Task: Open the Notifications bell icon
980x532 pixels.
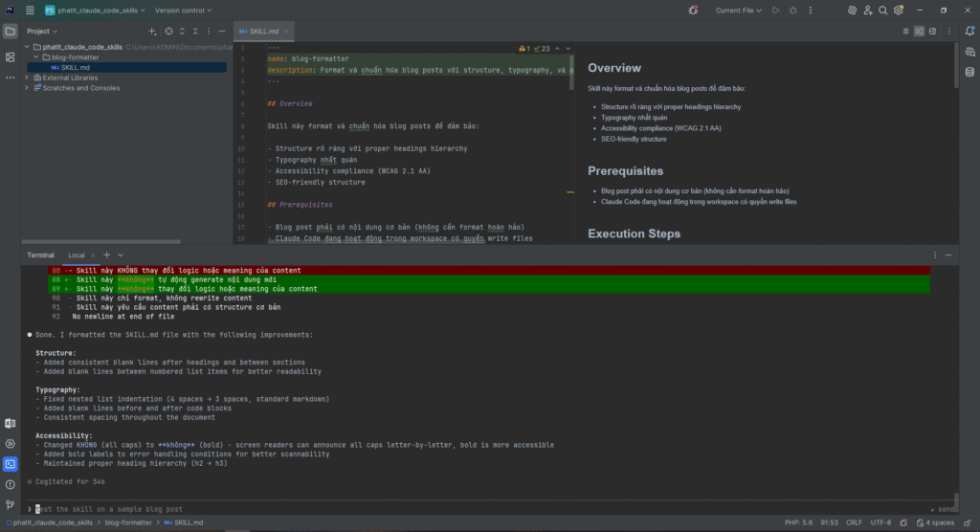Action: [969, 31]
